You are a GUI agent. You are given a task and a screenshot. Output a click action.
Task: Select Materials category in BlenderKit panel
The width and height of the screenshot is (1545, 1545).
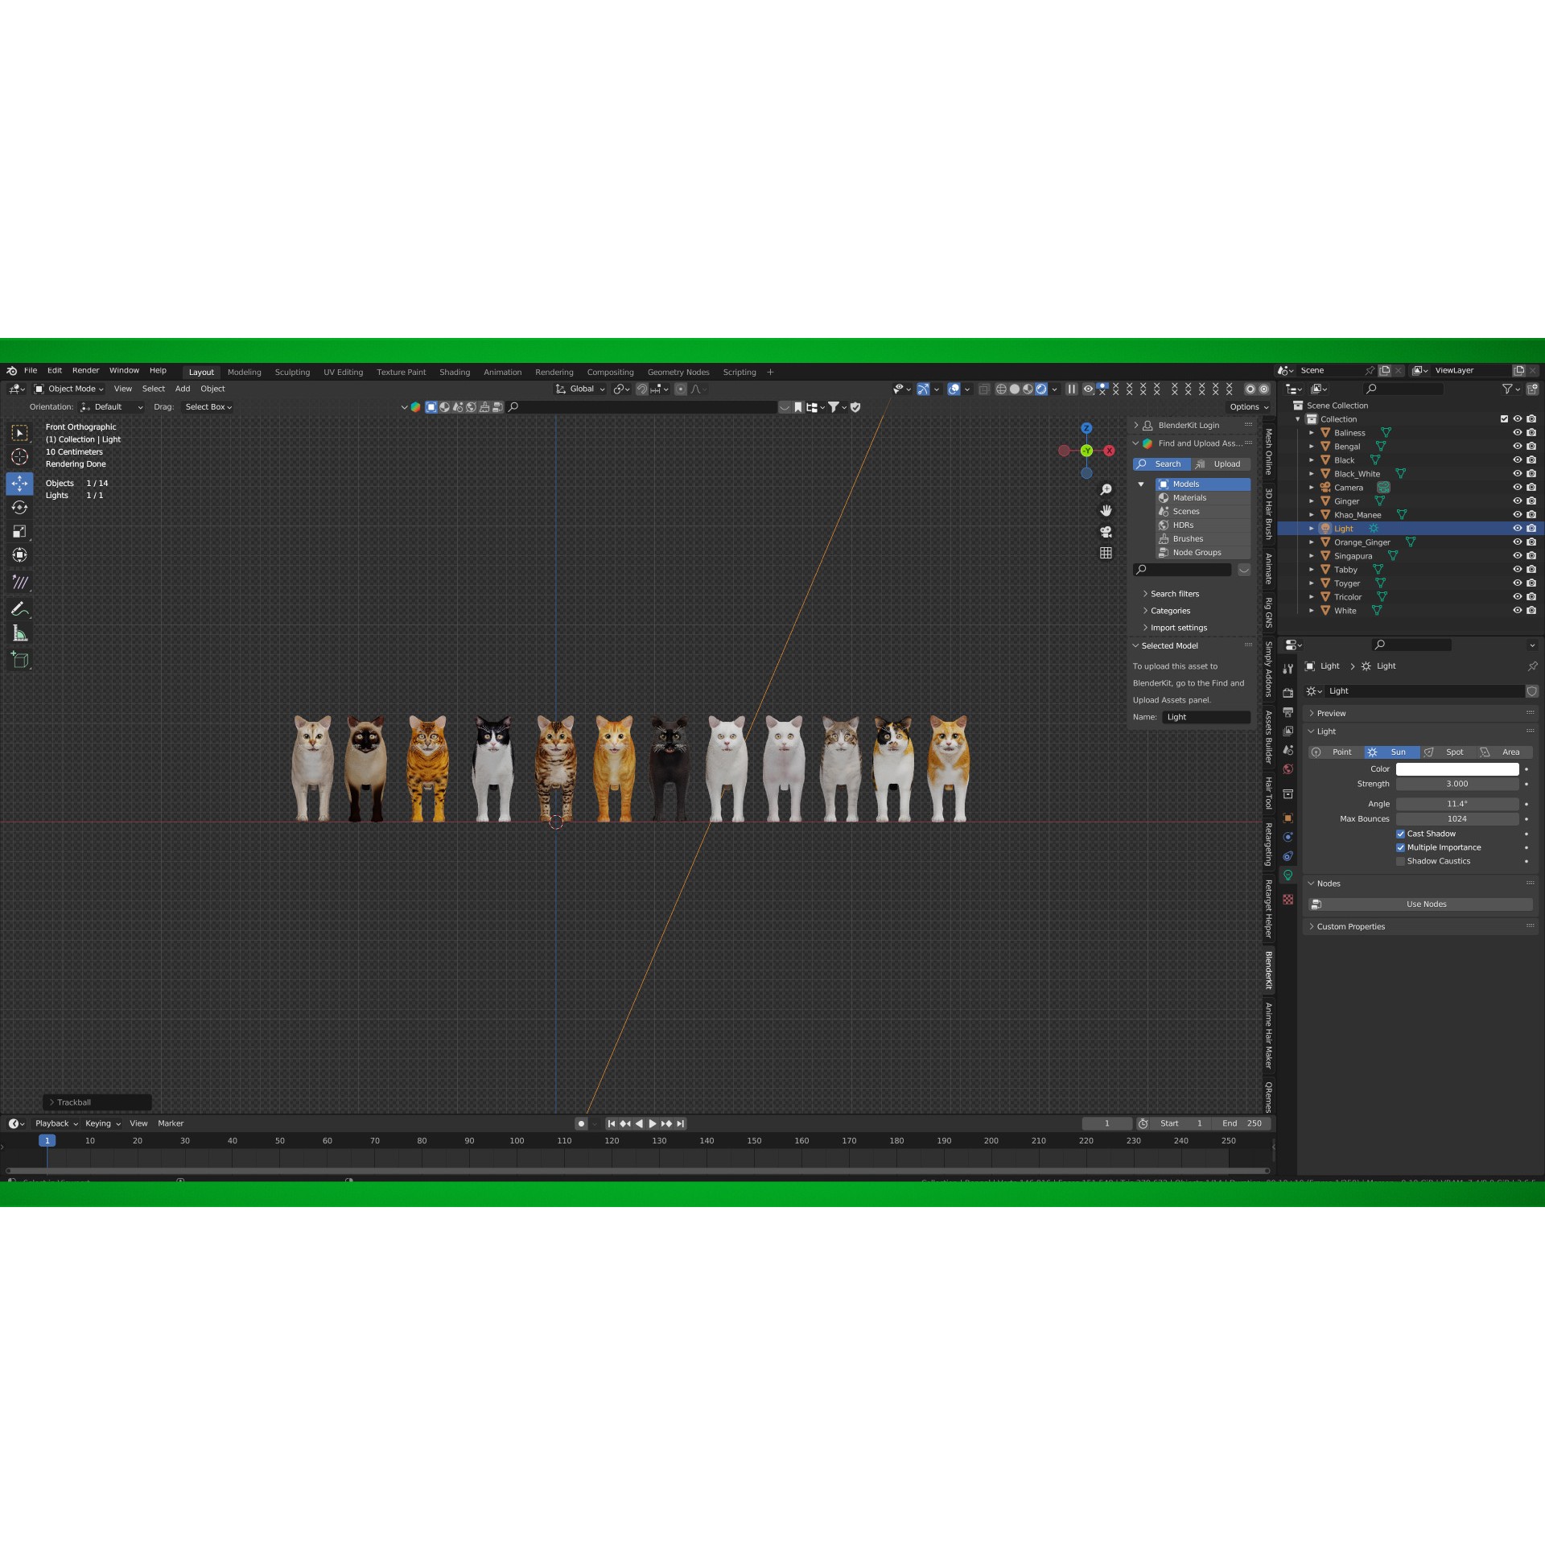click(1189, 497)
